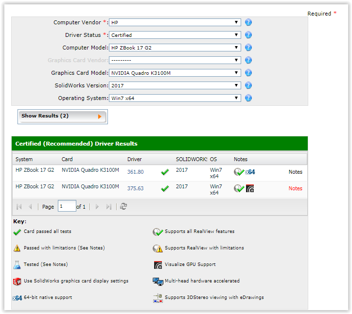The height and width of the screenshot is (314, 352).
Task: Click green checkmark in 361.80 row
Action: (x=165, y=172)
